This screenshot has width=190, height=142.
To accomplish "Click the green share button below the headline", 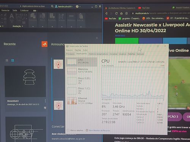I will tap(127, 41).
